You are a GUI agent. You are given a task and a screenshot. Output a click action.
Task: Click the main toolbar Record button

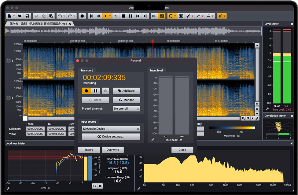coord(82,16)
